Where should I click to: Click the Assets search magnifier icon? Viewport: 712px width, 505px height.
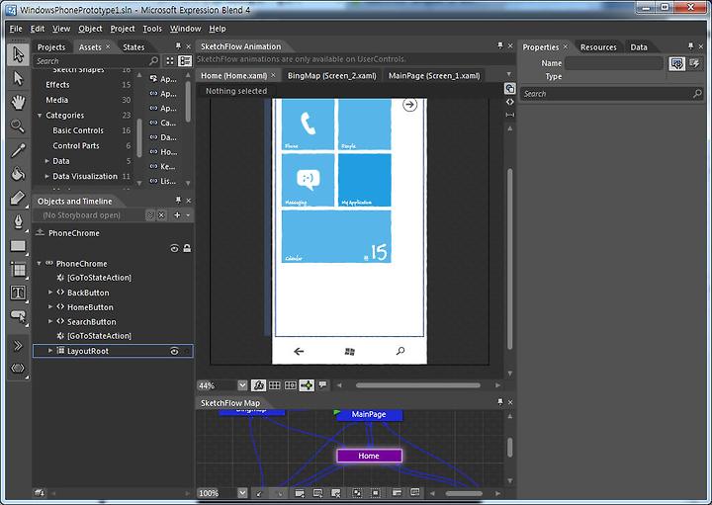[153, 61]
